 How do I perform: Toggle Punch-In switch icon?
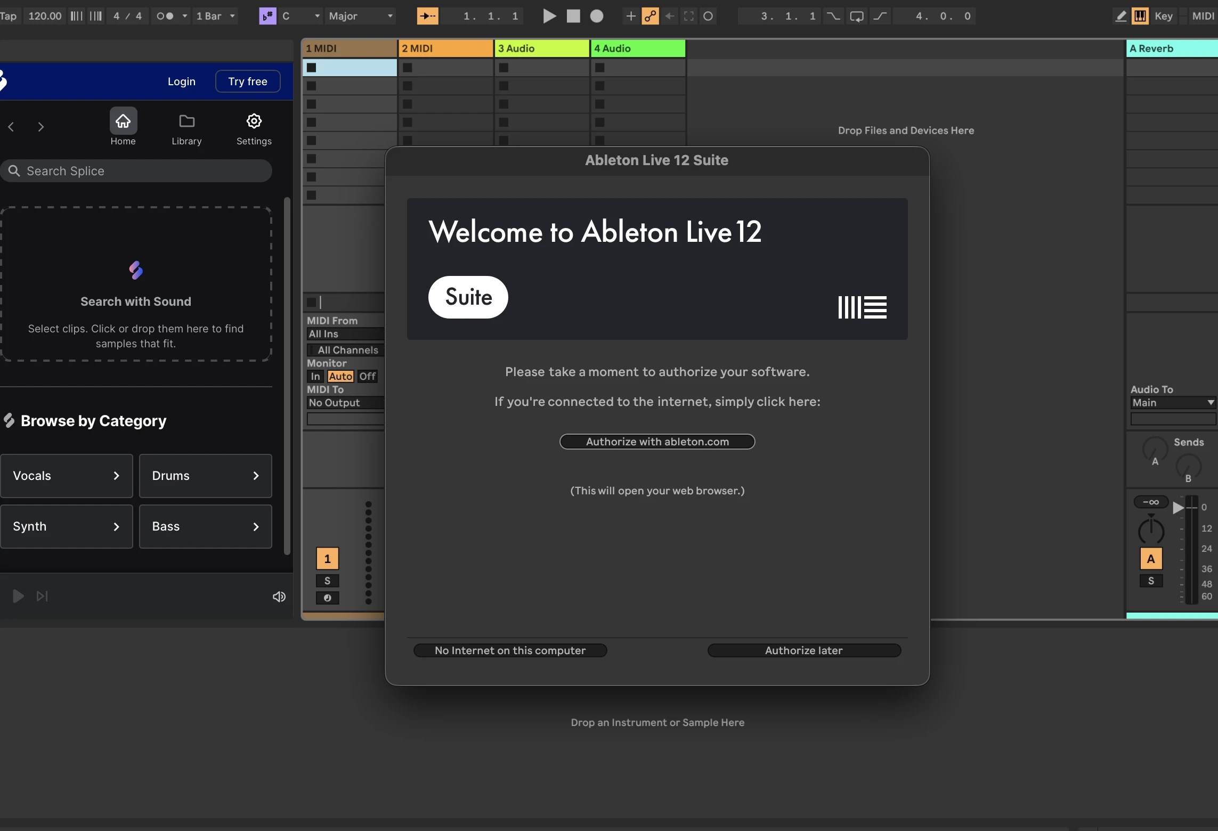click(x=833, y=16)
